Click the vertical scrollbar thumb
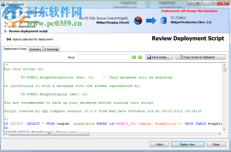The width and height of the screenshot is (231, 152). coord(224,69)
